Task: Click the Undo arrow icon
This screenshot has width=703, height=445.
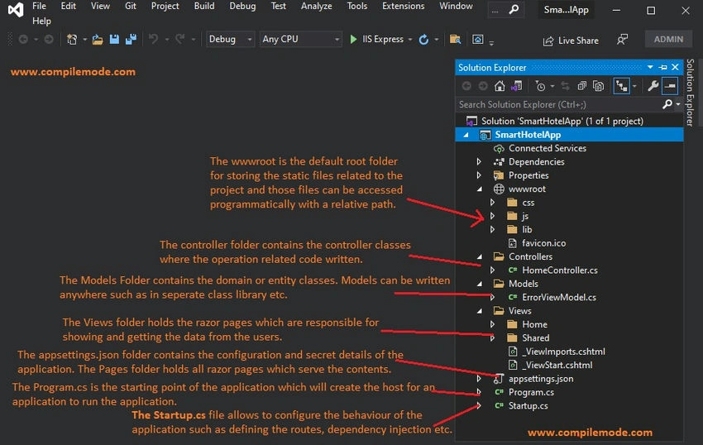Action: pos(153,40)
